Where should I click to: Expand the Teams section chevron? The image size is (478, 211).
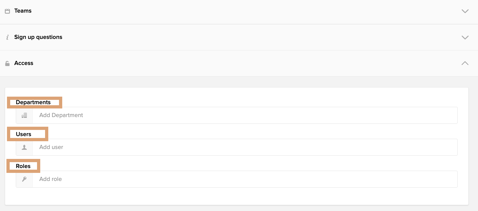click(465, 11)
